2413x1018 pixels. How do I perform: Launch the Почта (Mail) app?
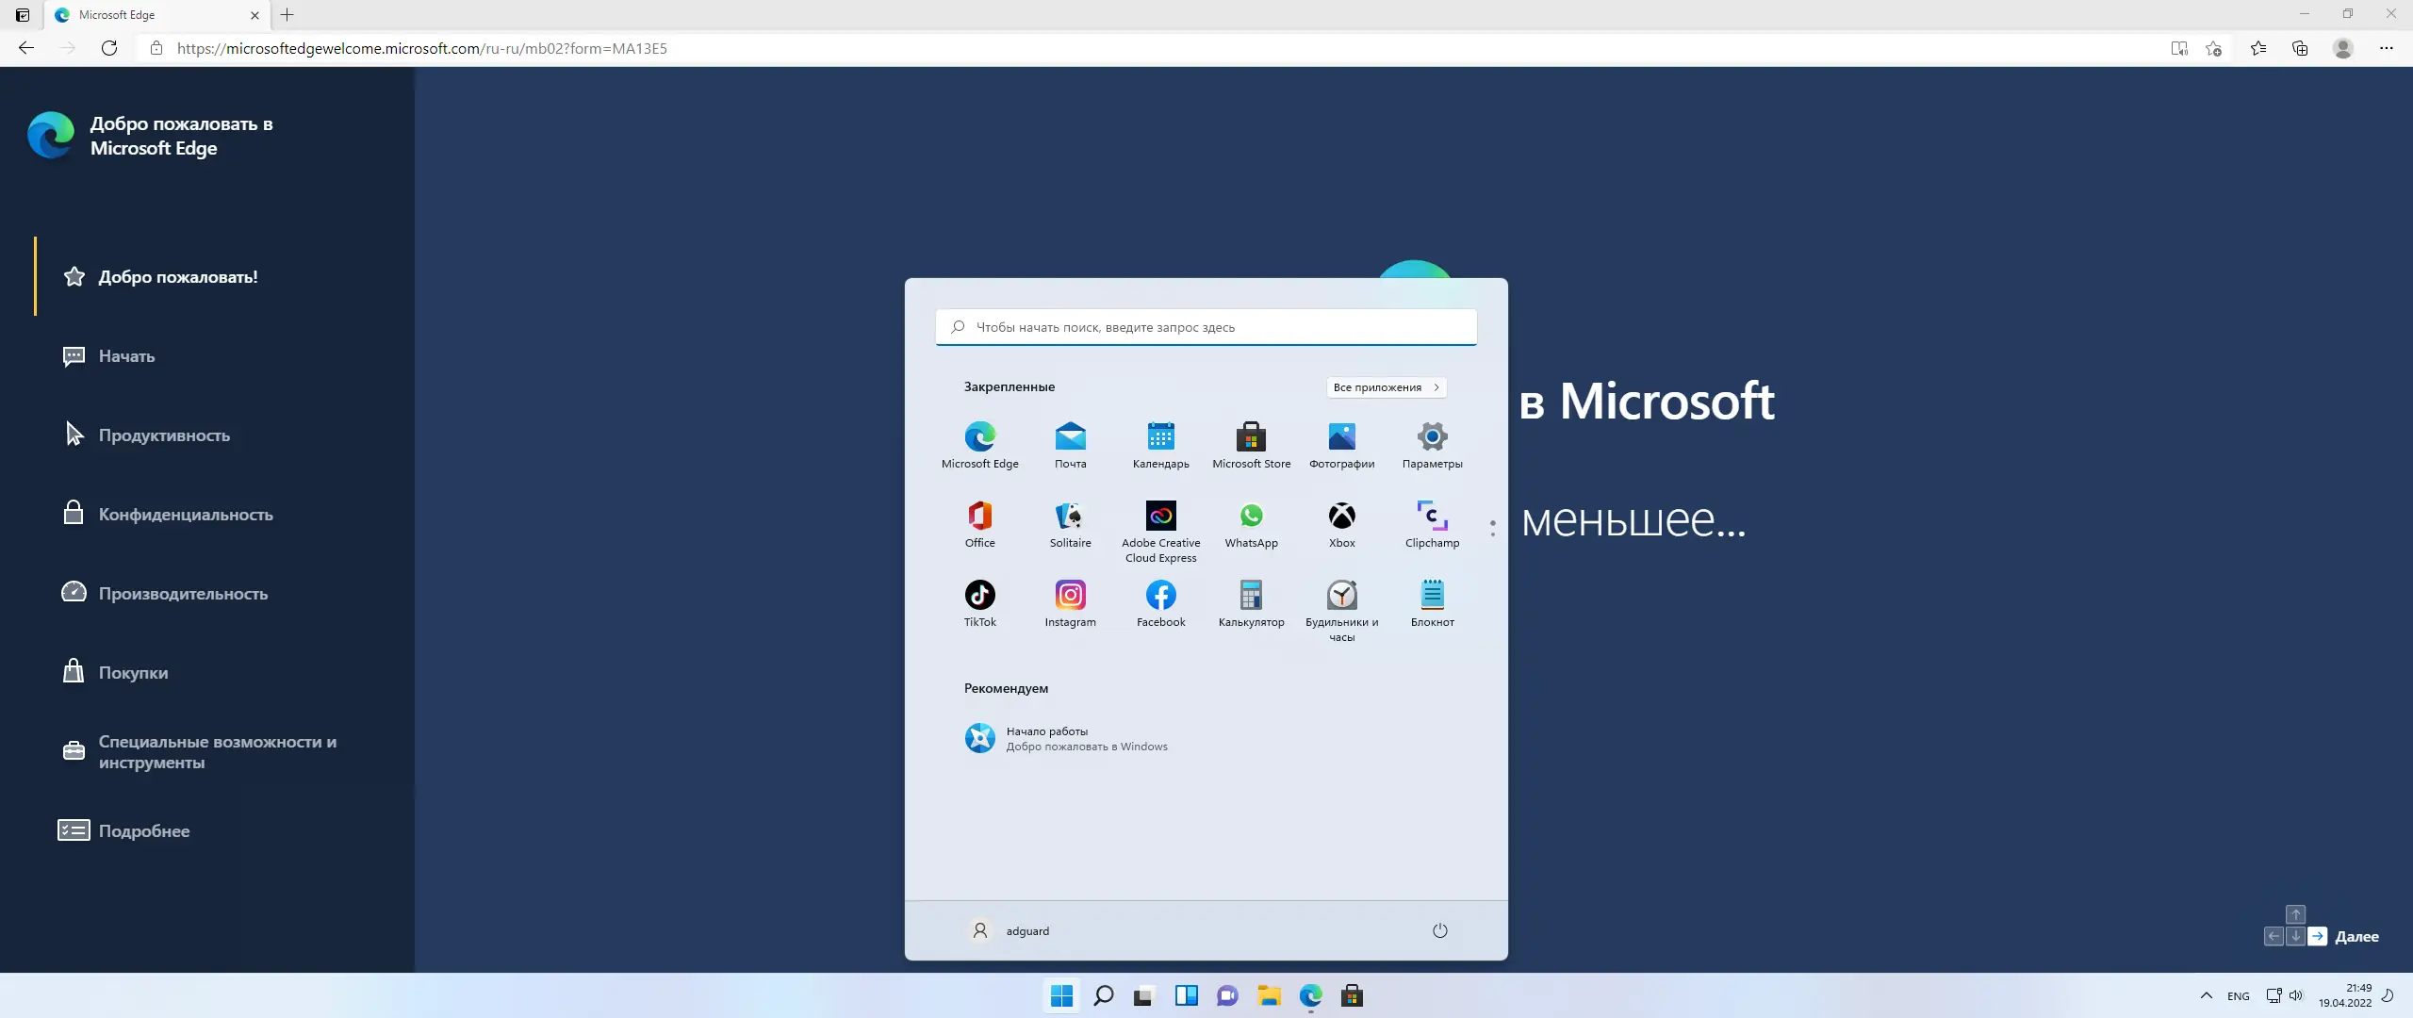[1070, 438]
